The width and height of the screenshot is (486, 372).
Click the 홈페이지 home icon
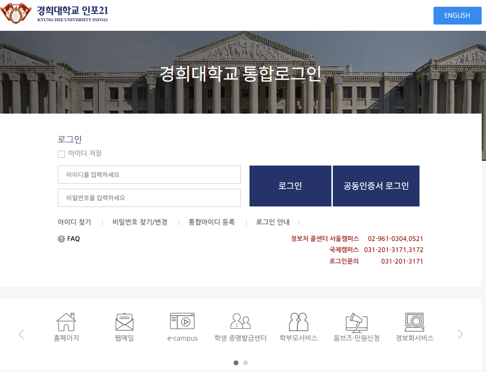pyautogui.click(x=66, y=321)
